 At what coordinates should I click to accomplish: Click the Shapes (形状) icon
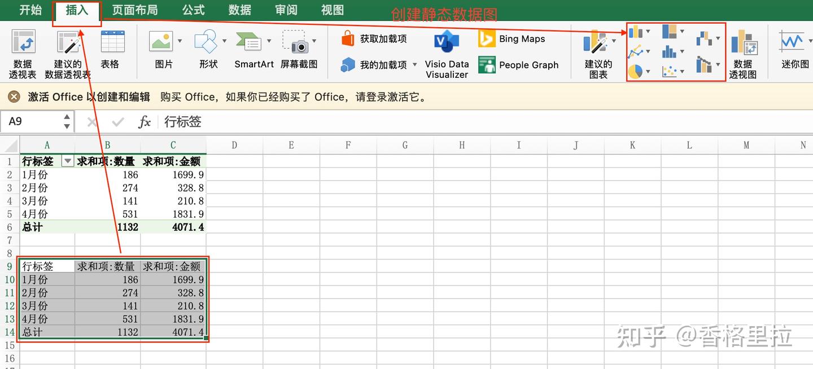206,42
